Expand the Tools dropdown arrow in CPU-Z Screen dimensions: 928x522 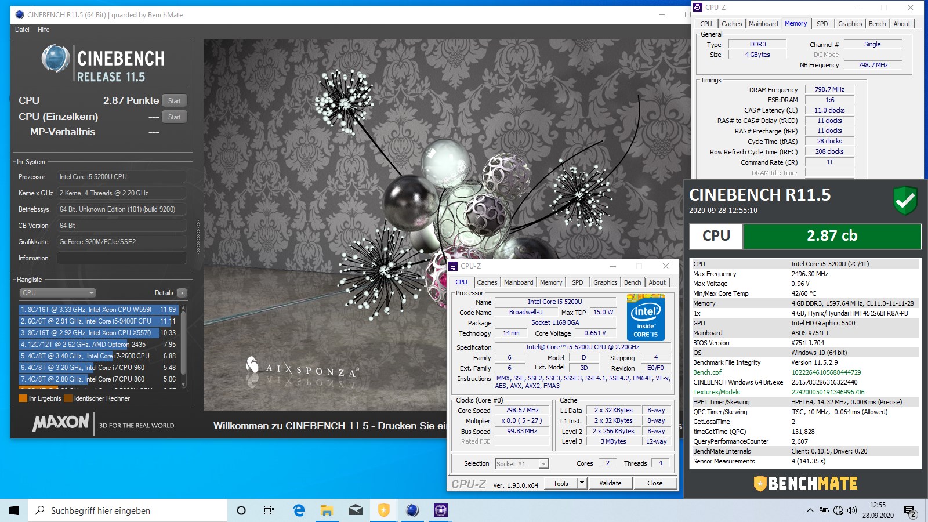[582, 483]
